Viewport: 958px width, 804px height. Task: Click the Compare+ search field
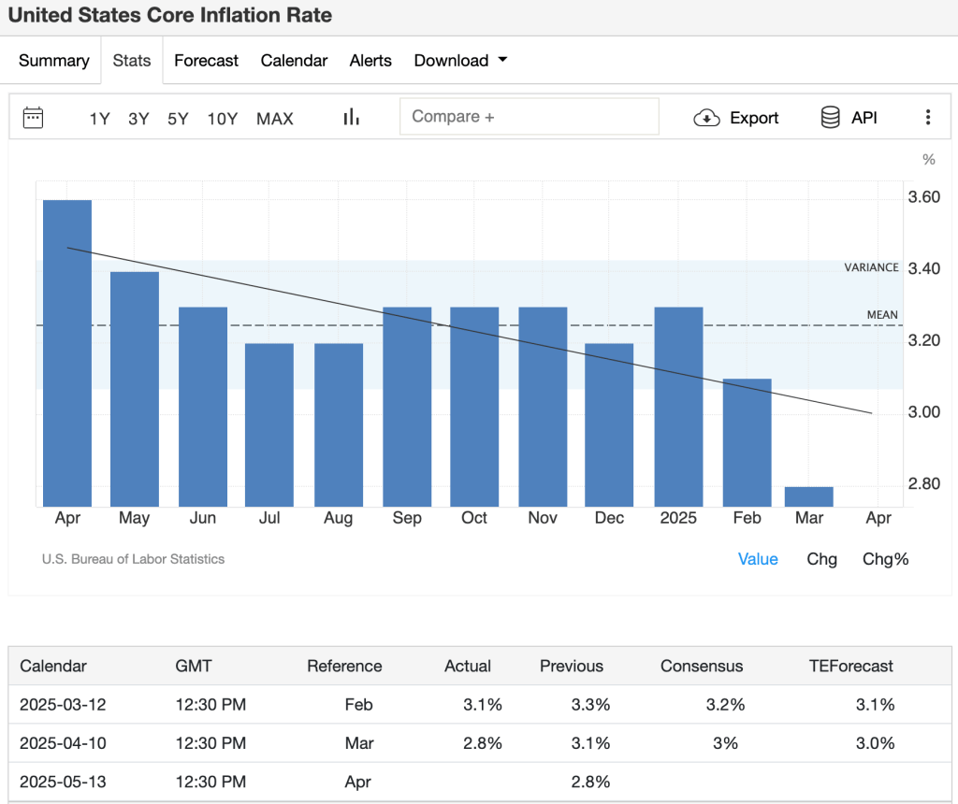[x=529, y=114]
